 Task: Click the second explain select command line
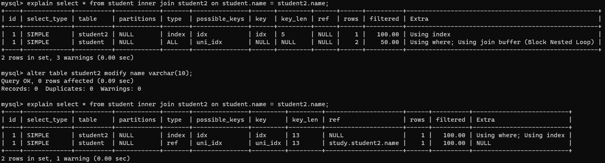(x=165, y=105)
